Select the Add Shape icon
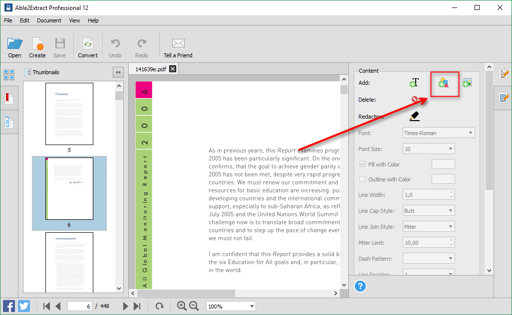 point(444,83)
